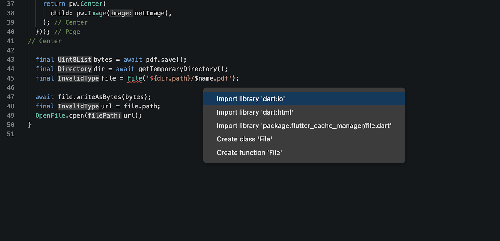Click the red-underlined File identifier
The height and width of the screenshot is (241, 500).
(134, 78)
